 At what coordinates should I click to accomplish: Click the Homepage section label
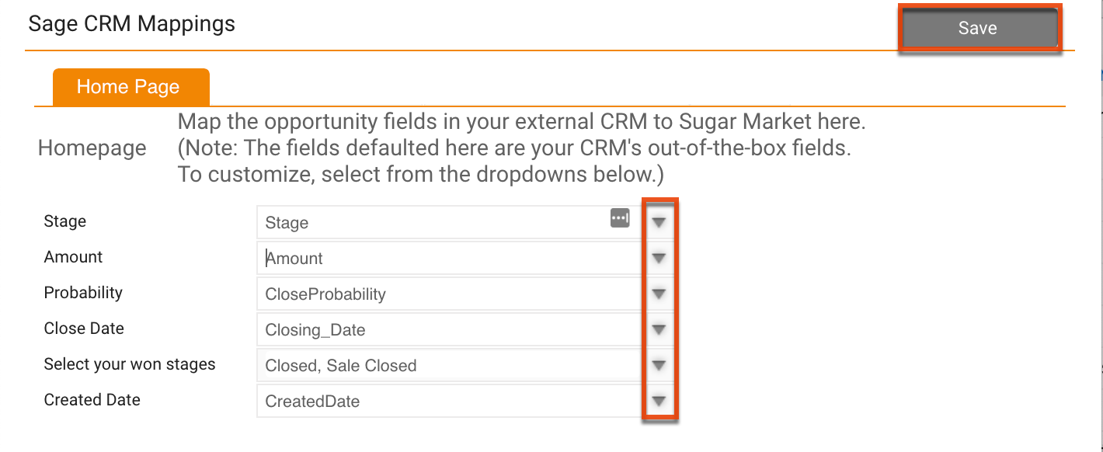[92, 148]
